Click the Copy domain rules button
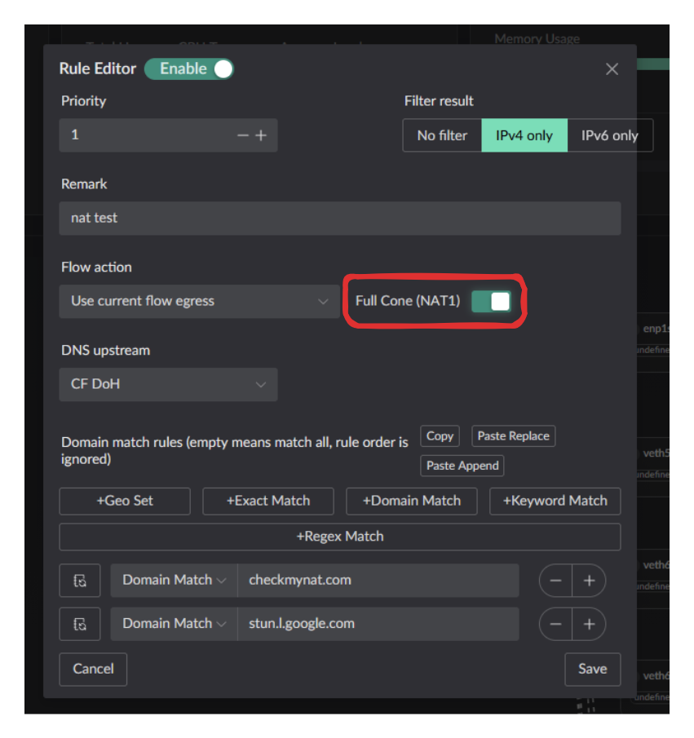Viewport: 694px width, 738px height. (440, 436)
